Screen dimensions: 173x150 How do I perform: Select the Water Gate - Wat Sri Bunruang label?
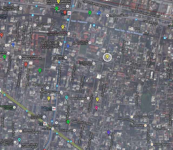(129, 32)
